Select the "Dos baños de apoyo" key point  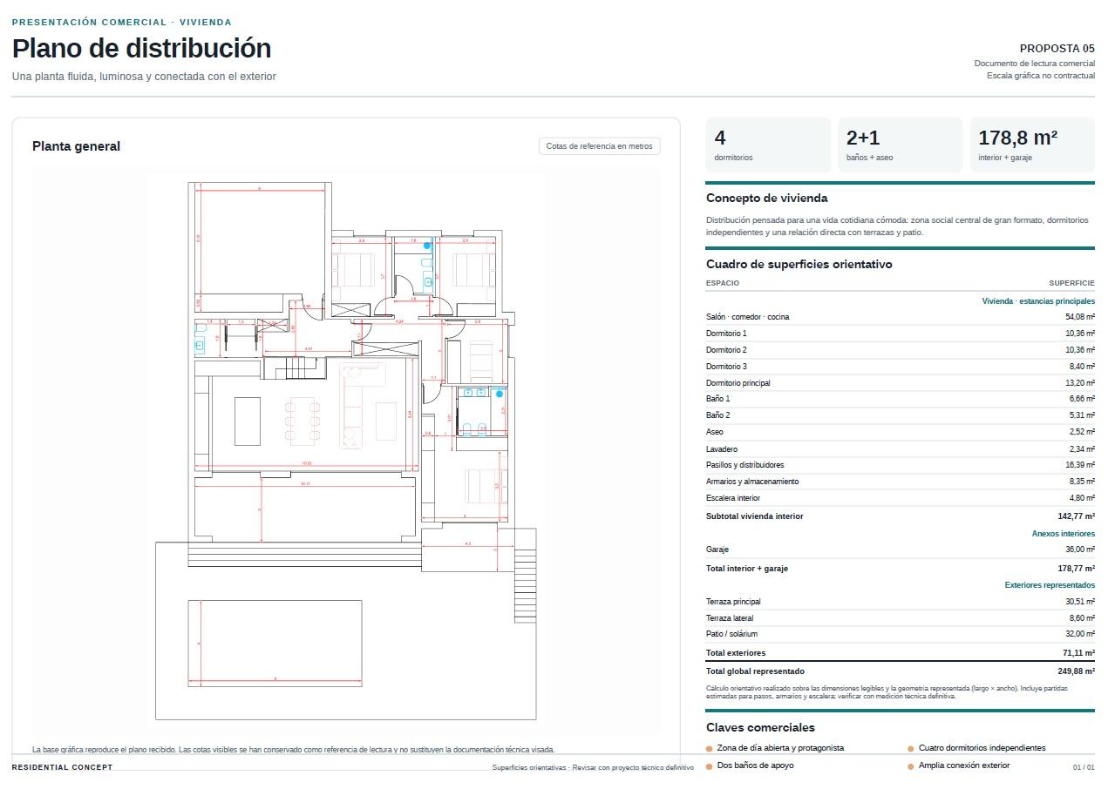click(755, 765)
